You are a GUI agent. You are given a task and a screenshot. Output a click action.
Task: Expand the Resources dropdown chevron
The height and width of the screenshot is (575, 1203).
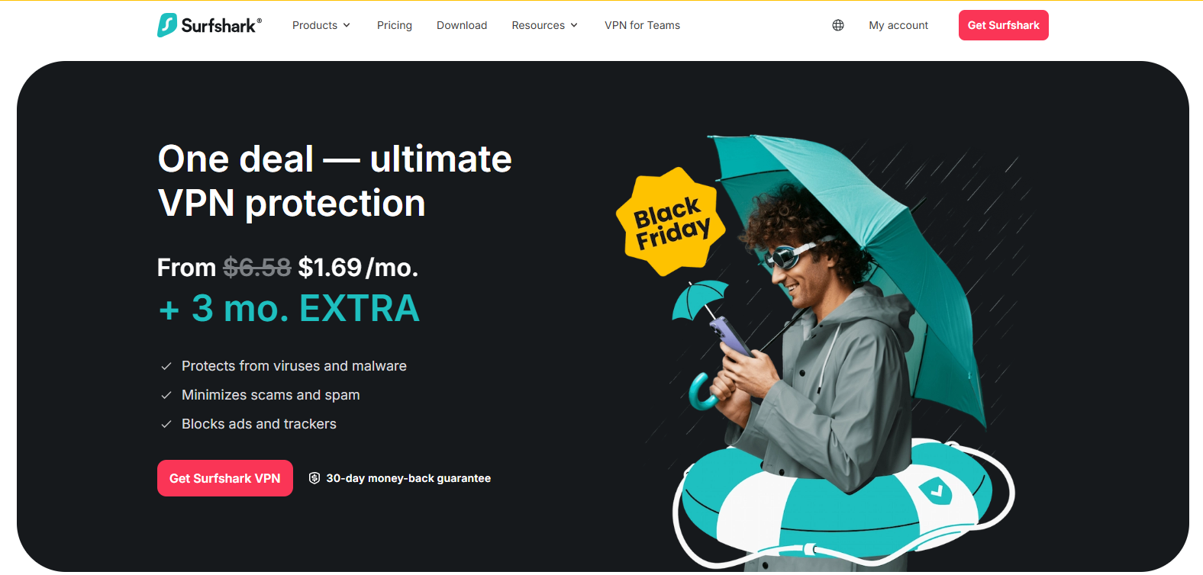[x=574, y=25]
